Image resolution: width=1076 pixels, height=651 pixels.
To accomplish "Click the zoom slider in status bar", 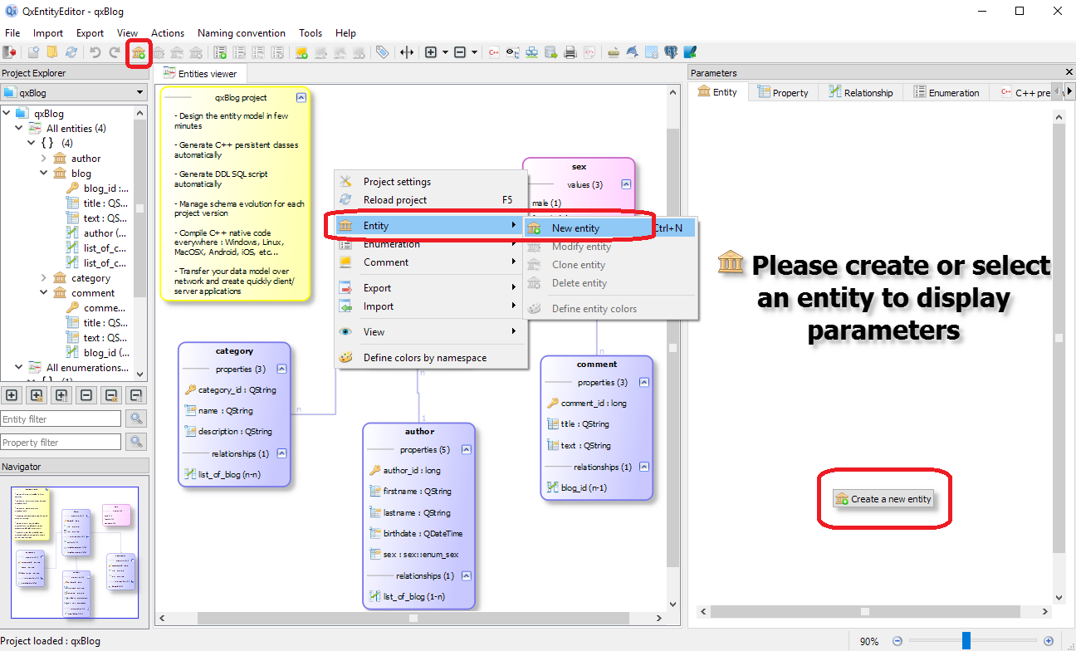I will pos(966,641).
